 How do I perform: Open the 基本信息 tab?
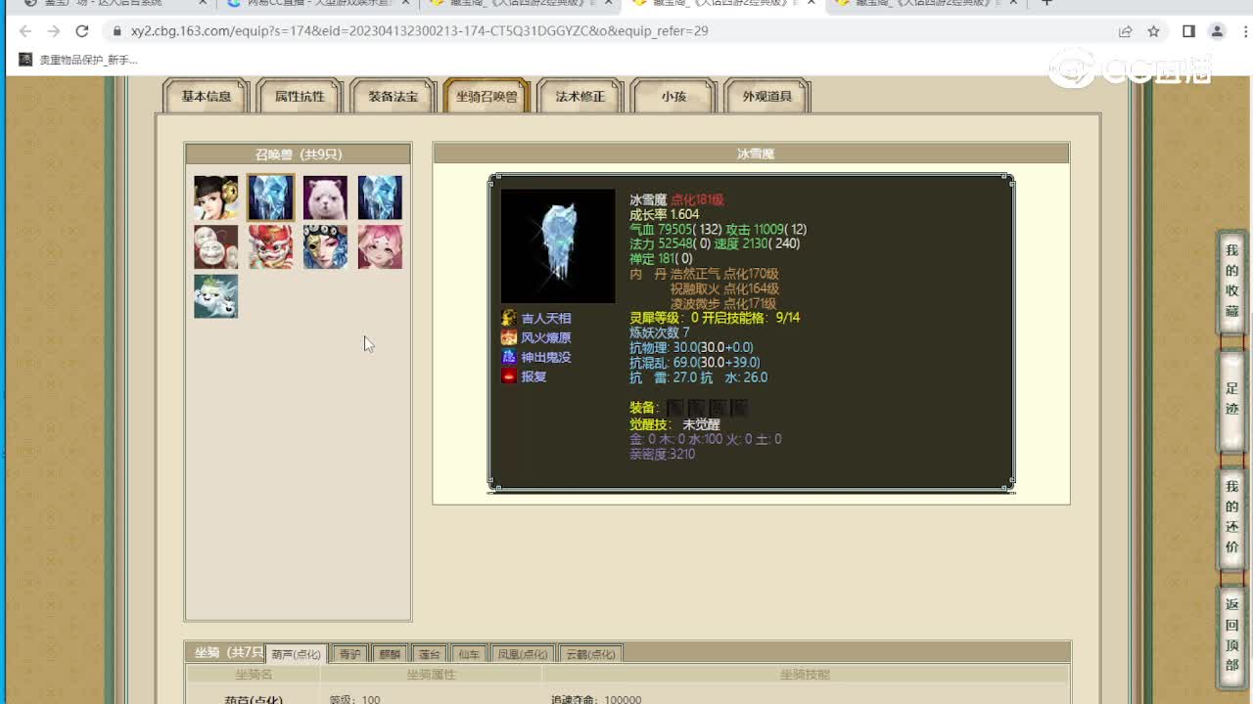pyautogui.click(x=207, y=97)
